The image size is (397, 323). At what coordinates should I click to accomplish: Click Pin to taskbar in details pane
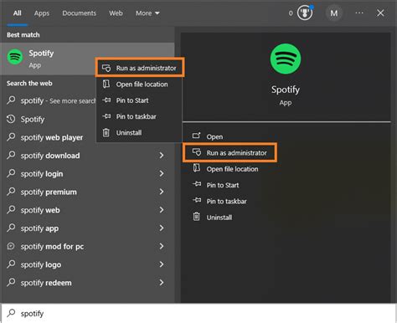pyautogui.click(x=226, y=202)
